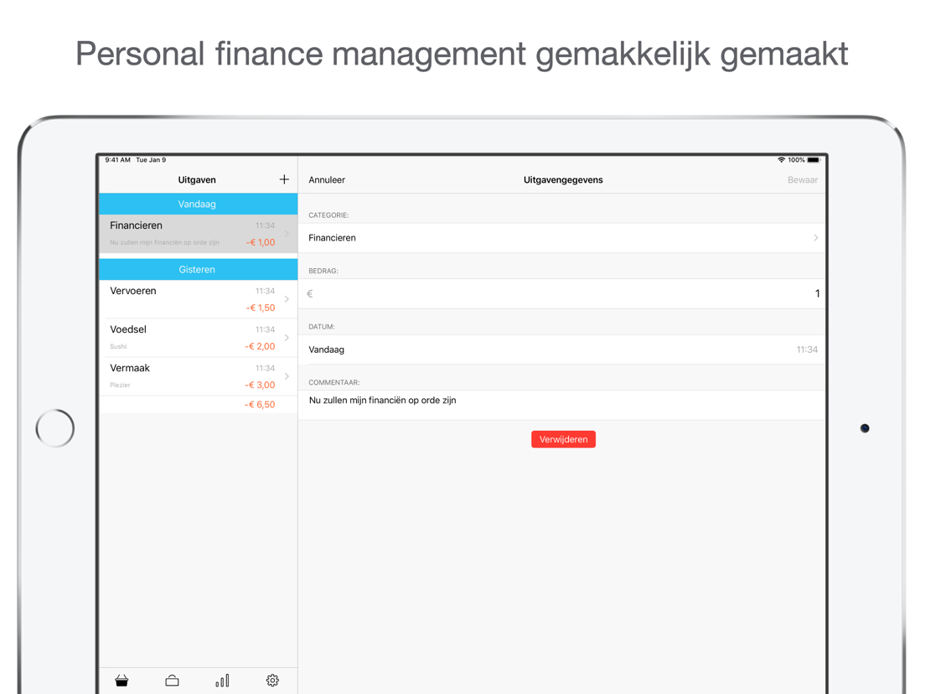Open the briefcase tab icon

click(x=172, y=681)
